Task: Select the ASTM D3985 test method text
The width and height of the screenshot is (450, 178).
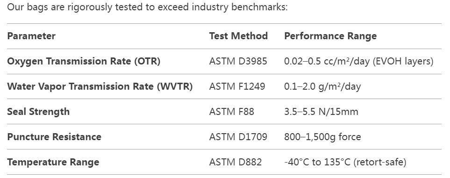Action: point(238,62)
